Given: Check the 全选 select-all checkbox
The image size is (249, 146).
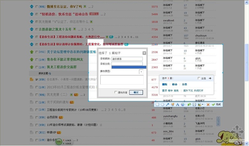Looking at the screenshot, I should [200, 78].
